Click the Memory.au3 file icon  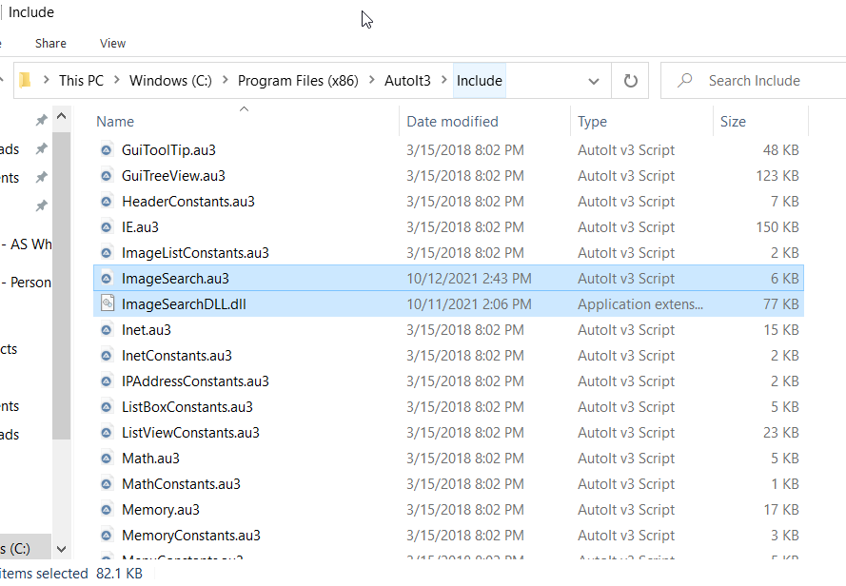(107, 509)
